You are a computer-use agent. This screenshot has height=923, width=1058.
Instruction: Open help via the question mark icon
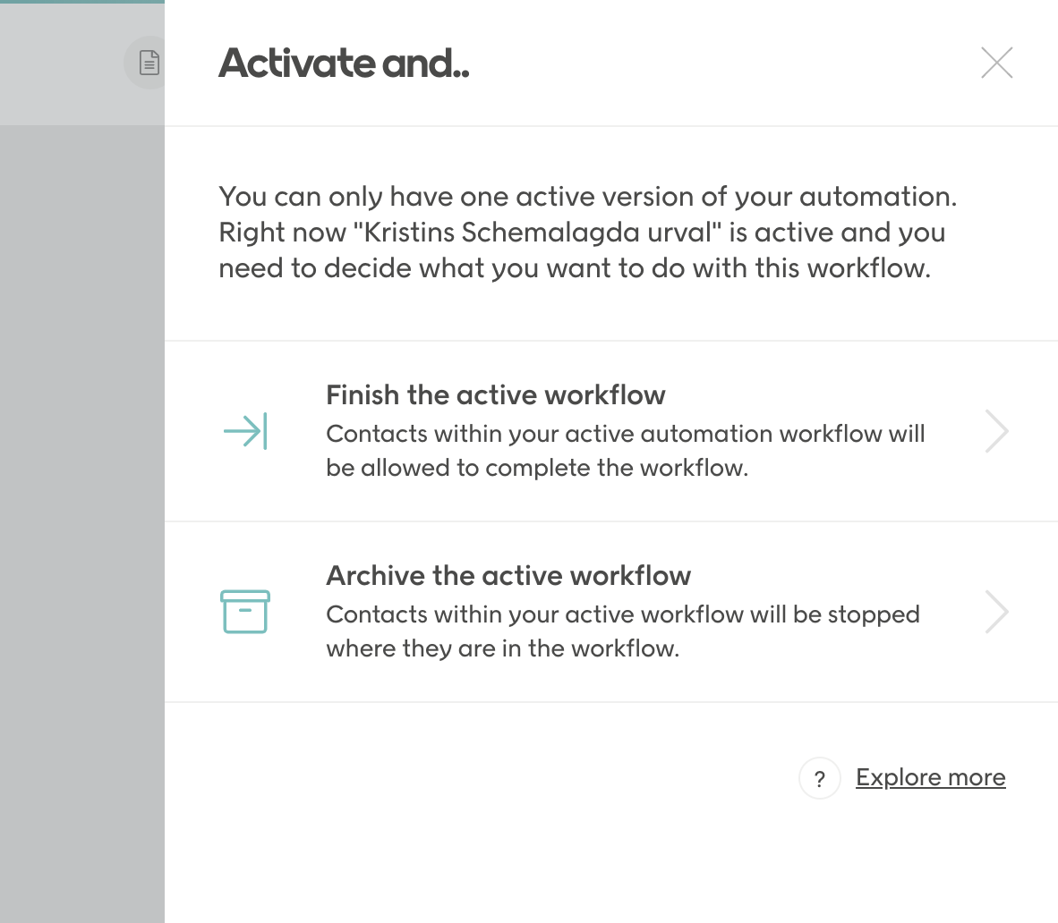point(820,778)
